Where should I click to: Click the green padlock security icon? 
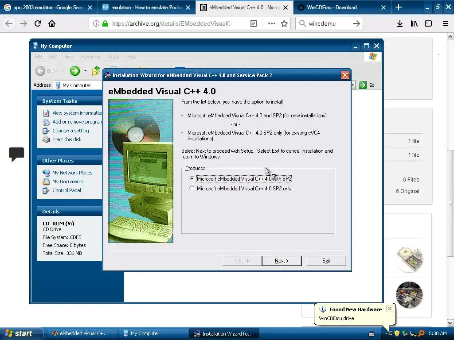click(105, 23)
